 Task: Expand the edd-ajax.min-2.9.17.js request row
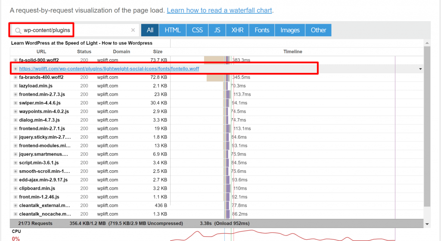[16, 180]
